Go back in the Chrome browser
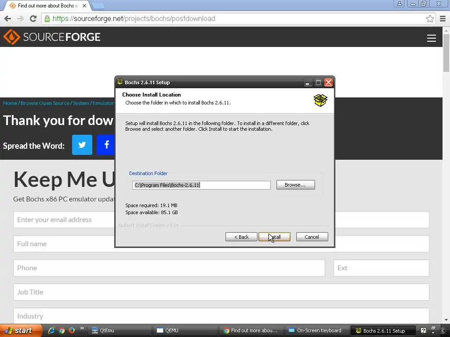The height and width of the screenshot is (337, 450). pos(8,18)
